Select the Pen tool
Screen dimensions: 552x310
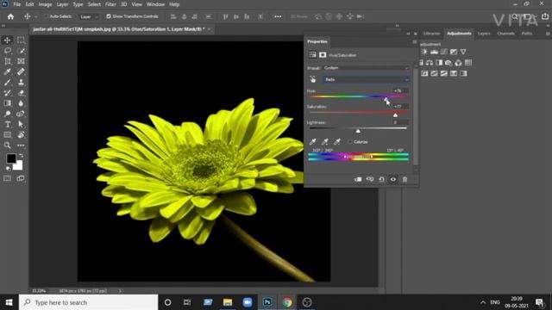click(x=21, y=114)
